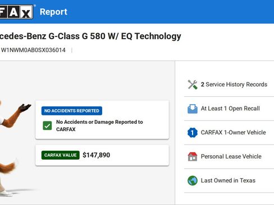Click the green checkmark accident icon

point(47,125)
